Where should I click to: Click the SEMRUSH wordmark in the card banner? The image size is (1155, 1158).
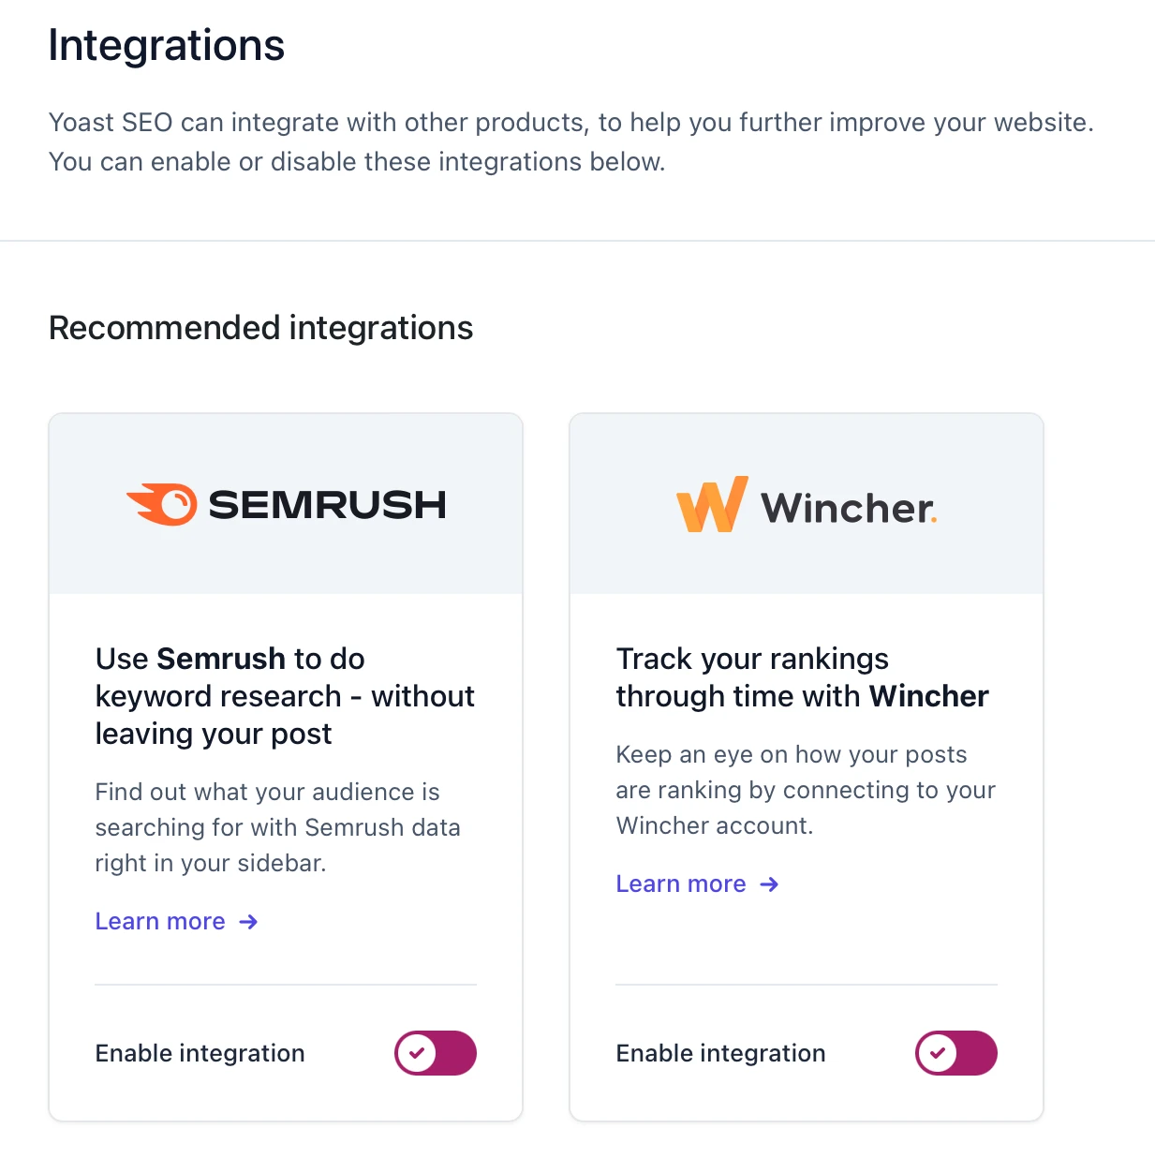tap(327, 505)
